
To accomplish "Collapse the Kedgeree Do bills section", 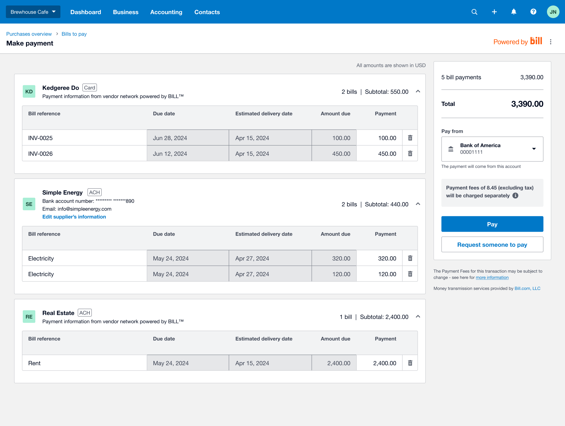I will pyautogui.click(x=418, y=92).
